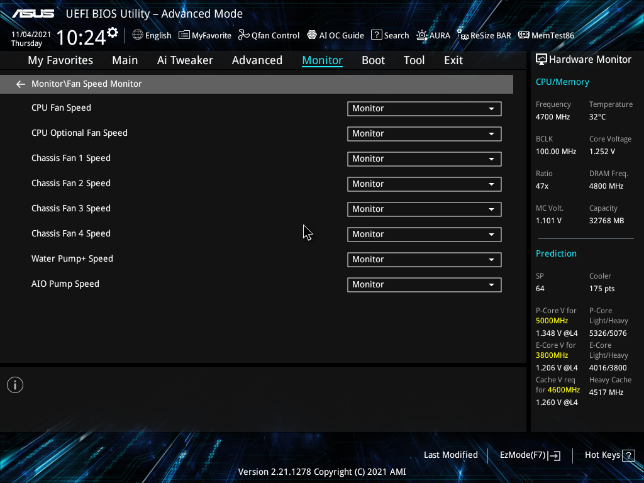This screenshot has height=483, width=644.
Task: Expand the Water Pump+ Speed dropdown
Action: tap(425, 260)
